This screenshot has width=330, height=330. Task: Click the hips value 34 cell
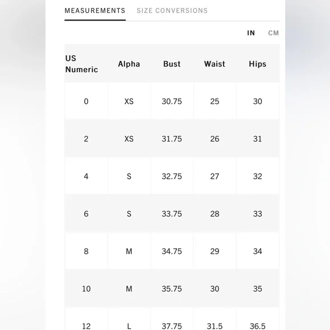(257, 251)
